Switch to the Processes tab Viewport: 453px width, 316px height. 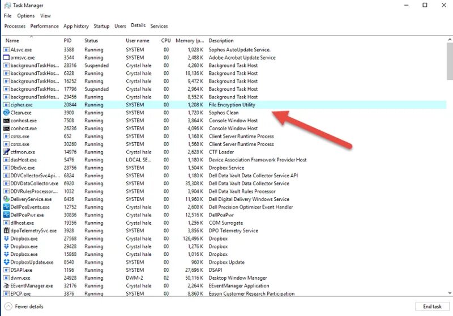click(15, 26)
